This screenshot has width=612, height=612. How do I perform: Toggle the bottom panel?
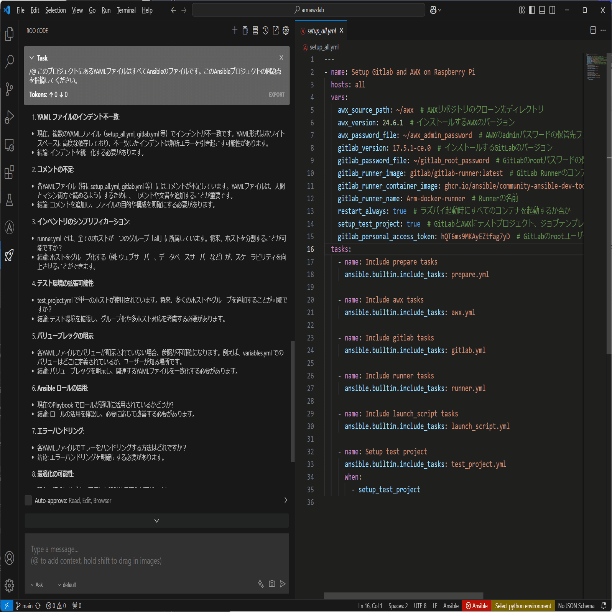coord(542,10)
